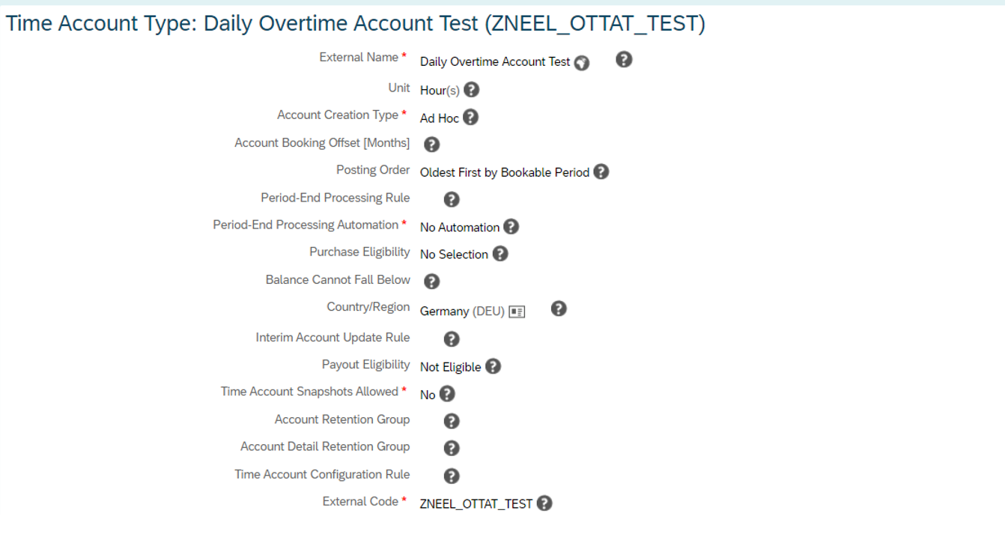Open help for Interim Account Update Rule
Screen dimensions: 1008x537
[452, 339]
